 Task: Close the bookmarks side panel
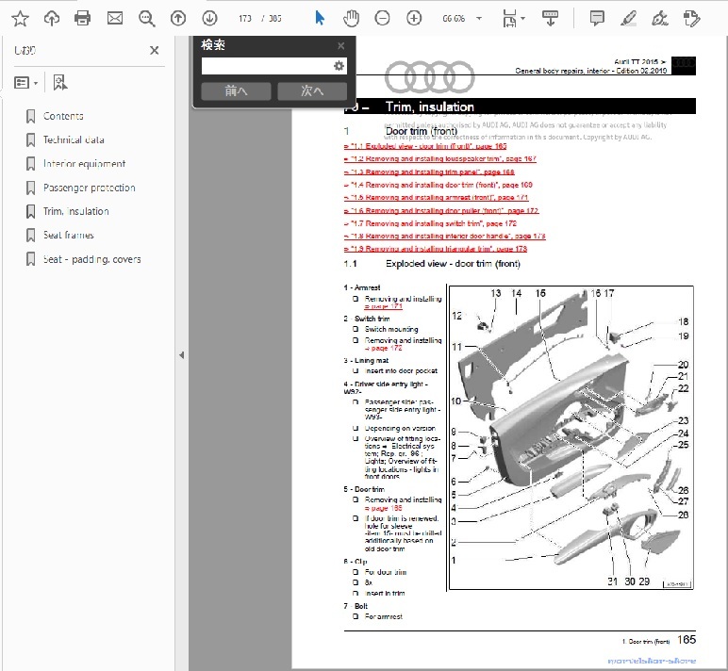[x=155, y=50]
